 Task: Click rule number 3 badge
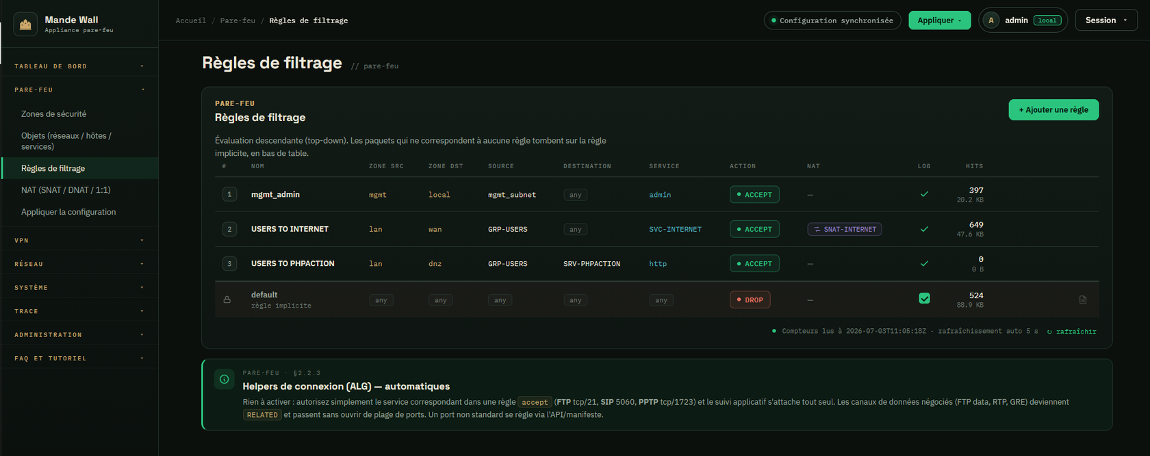(229, 263)
